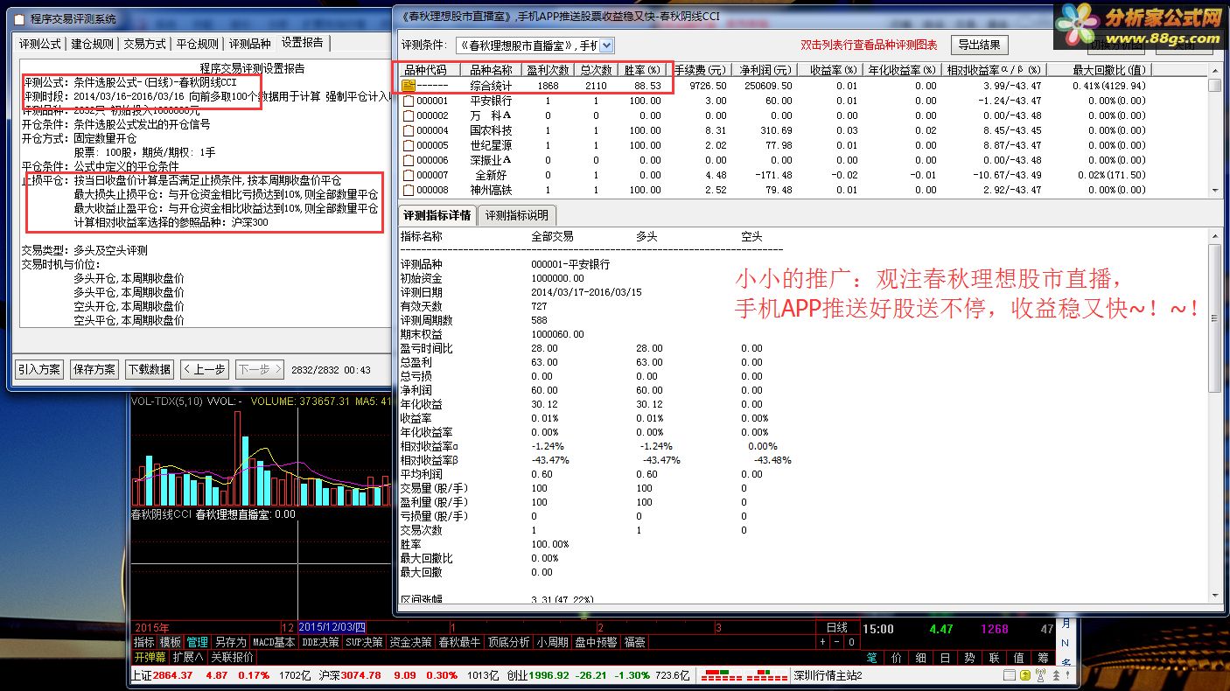Click the results list vertical scrollbar thumb
Screen dimensions: 1230x691
pos(1214,85)
